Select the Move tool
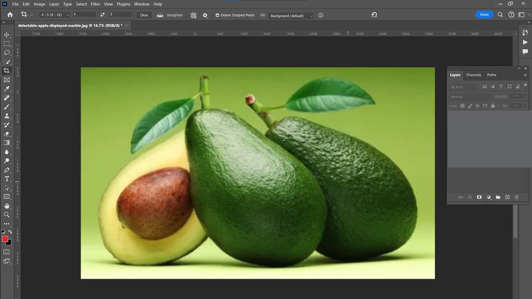The width and height of the screenshot is (532, 299). click(7, 35)
